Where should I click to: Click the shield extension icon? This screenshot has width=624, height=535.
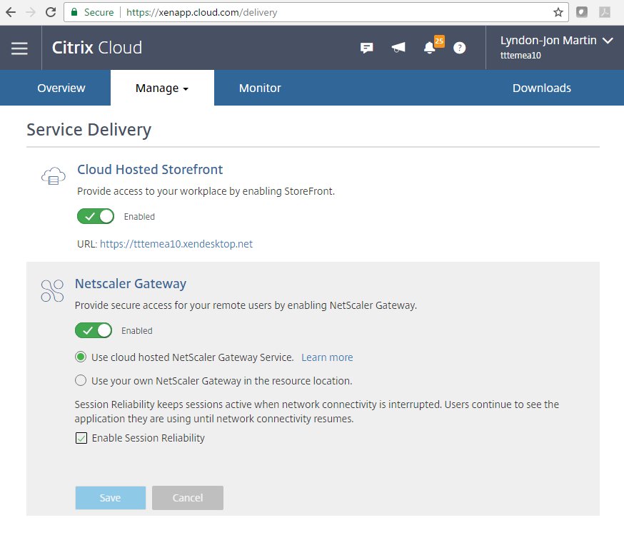click(582, 12)
